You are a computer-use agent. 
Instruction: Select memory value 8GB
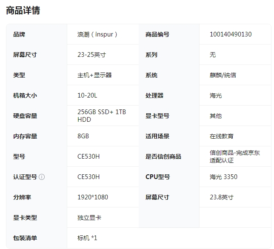(x=83, y=136)
